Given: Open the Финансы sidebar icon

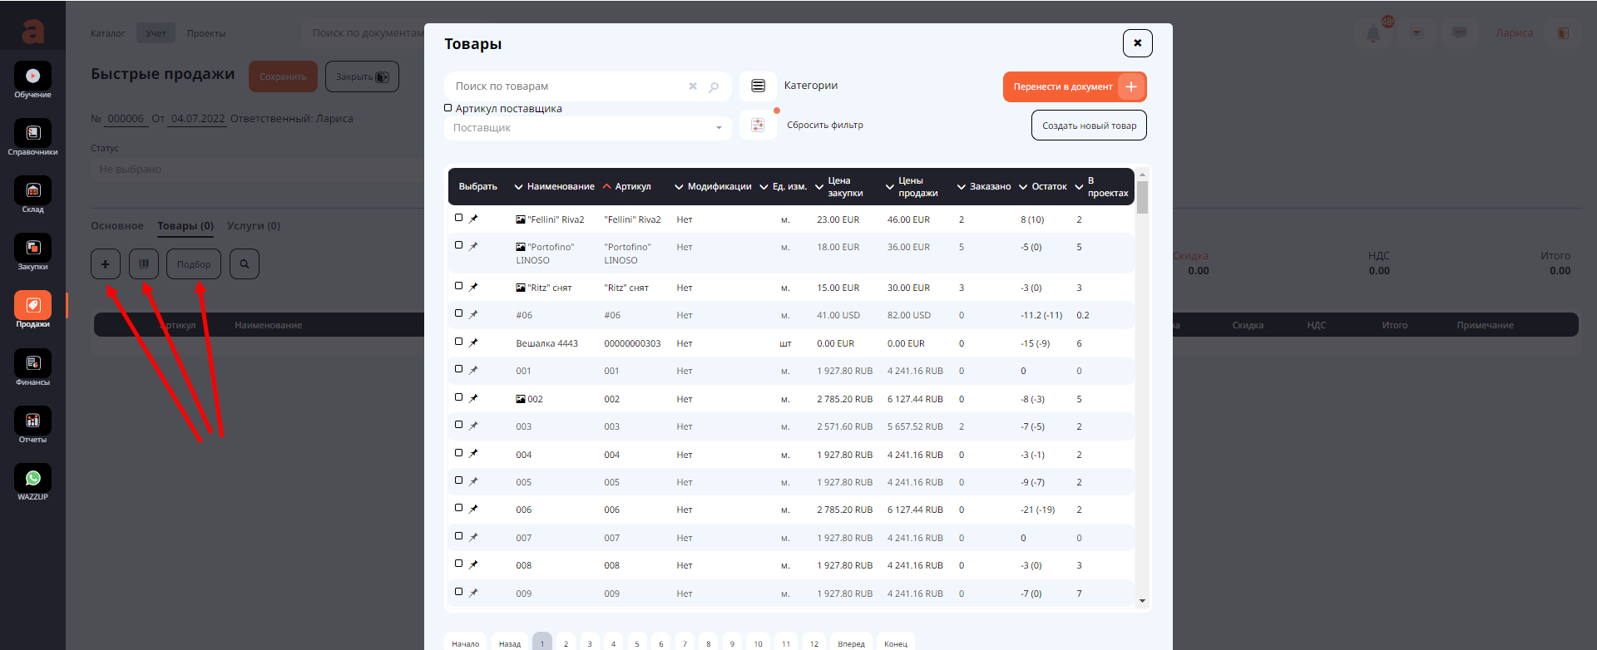Looking at the screenshot, I should pos(32,364).
